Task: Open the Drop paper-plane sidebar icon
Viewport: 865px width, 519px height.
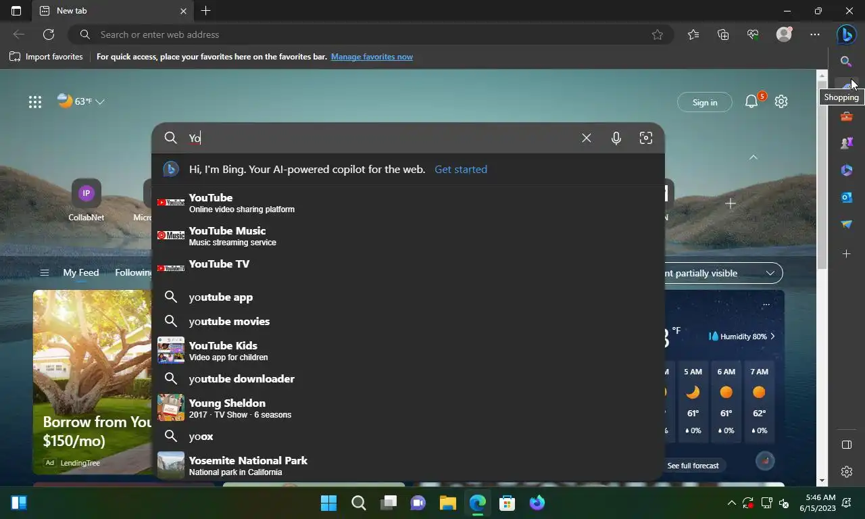Action: pyautogui.click(x=846, y=224)
